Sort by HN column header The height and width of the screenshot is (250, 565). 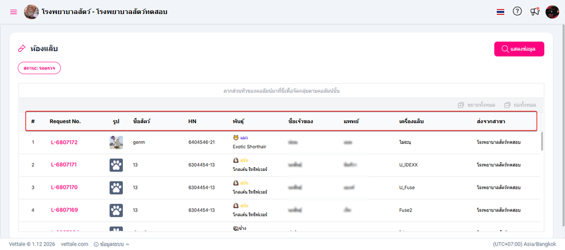tap(192, 121)
